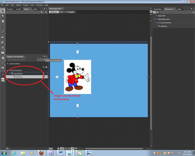Open the View menu

click(12, 5)
